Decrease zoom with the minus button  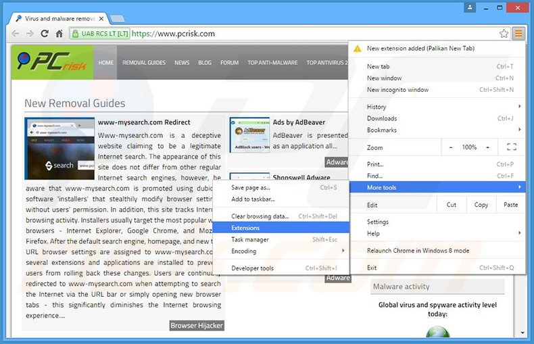click(451, 147)
